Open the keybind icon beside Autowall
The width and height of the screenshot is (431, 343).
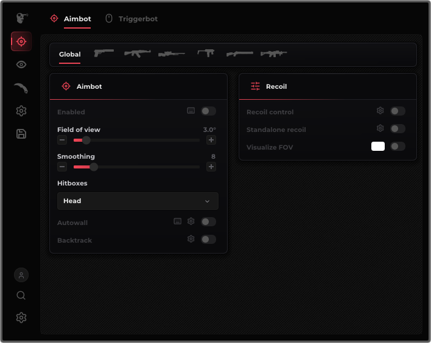coord(178,221)
